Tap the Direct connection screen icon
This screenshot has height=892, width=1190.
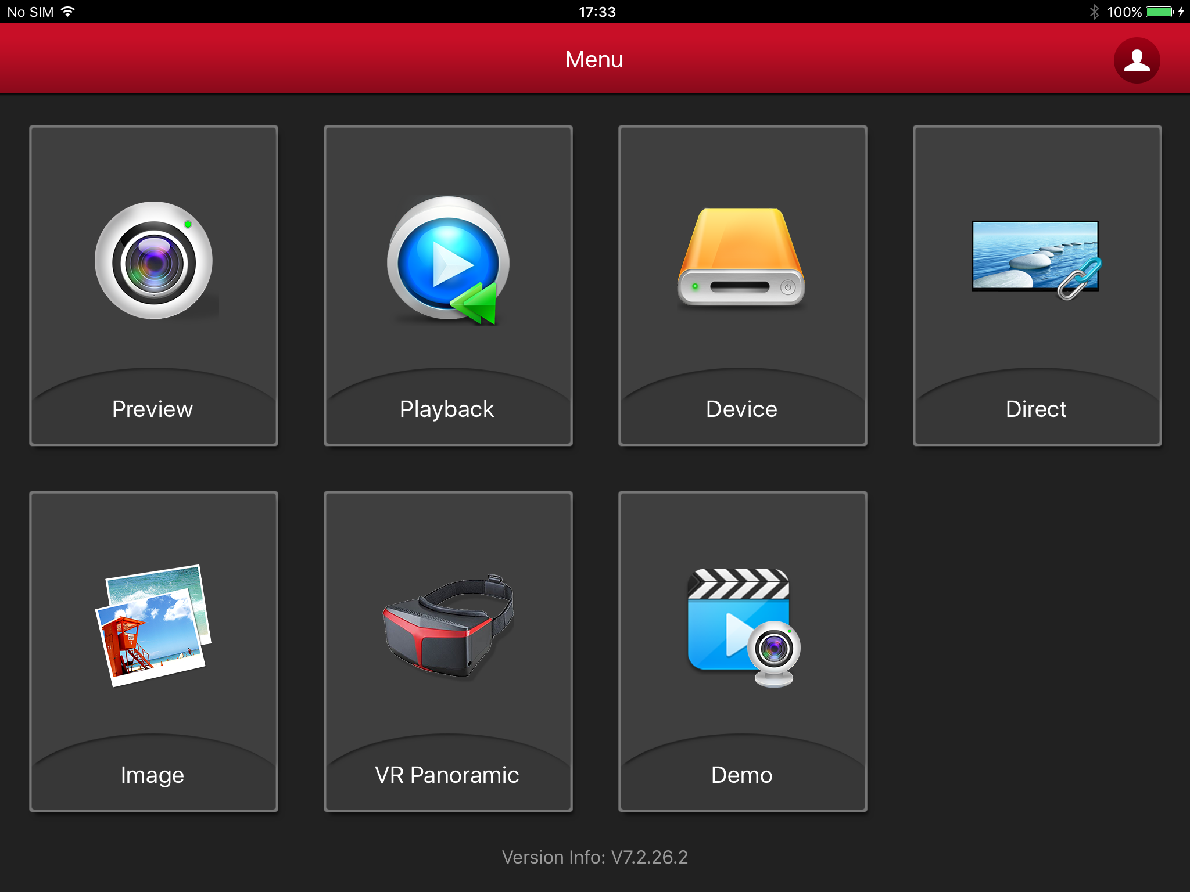pyautogui.click(x=1036, y=257)
